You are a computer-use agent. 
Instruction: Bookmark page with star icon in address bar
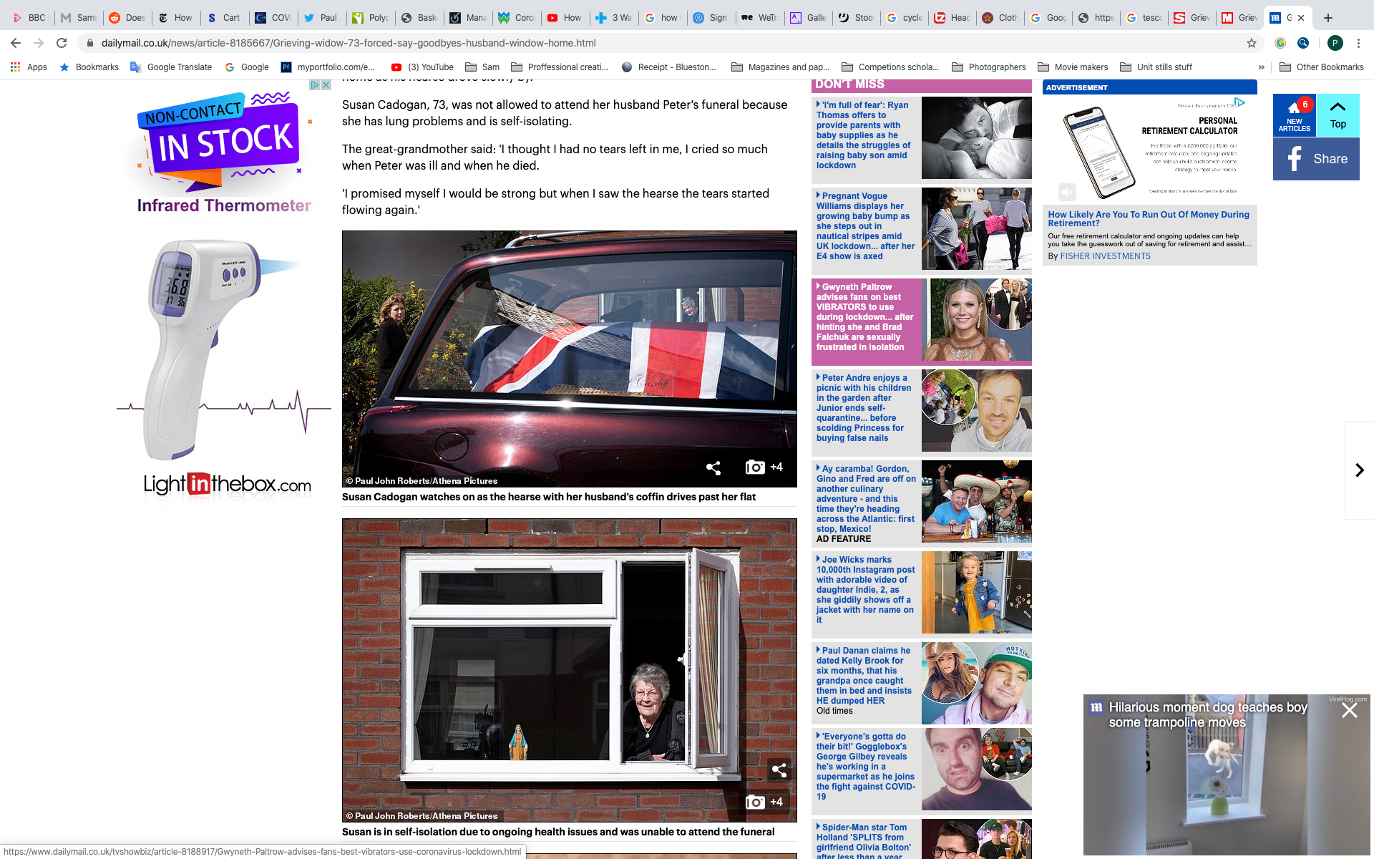tap(1252, 43)
